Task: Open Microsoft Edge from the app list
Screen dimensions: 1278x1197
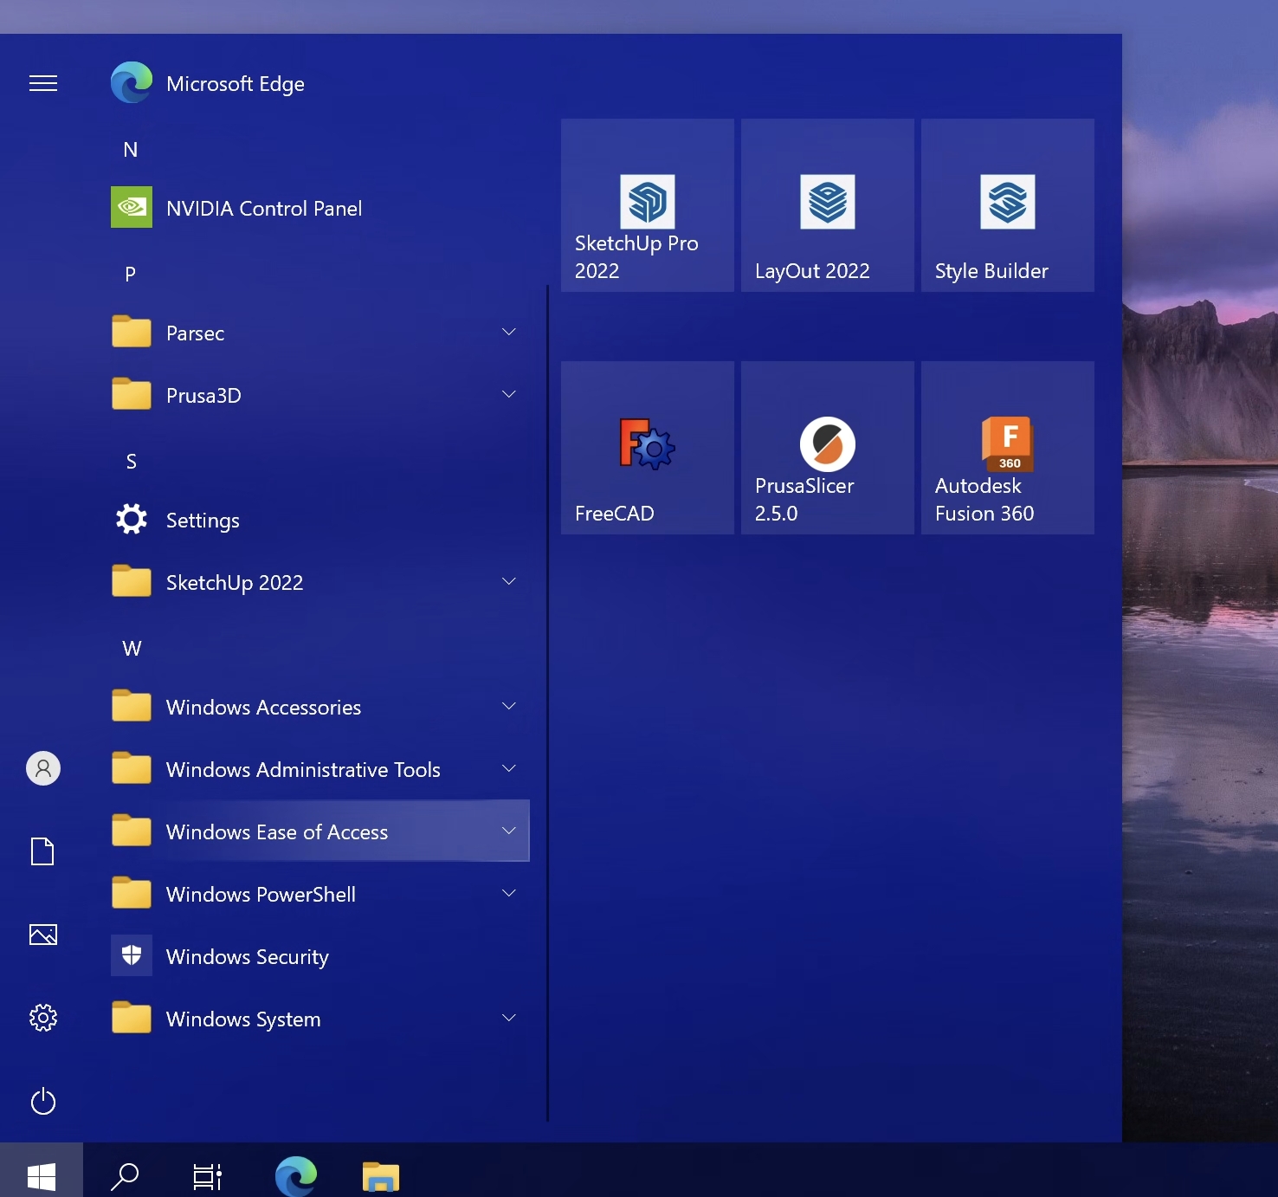Action: click(x=319, y=84)
